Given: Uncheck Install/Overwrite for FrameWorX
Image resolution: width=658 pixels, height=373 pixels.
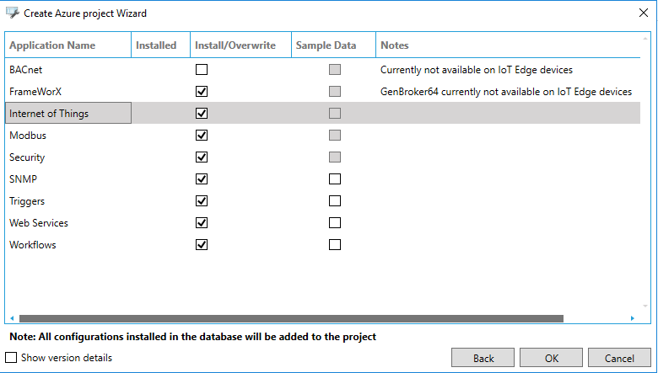Looking at the screenshot, I should pos(202,92).
